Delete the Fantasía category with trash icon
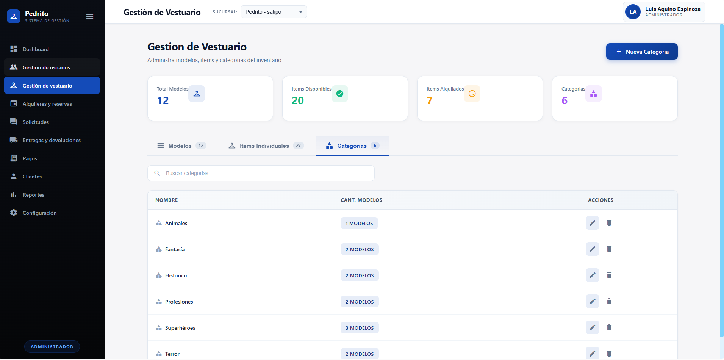 click(x=609, y=249)
